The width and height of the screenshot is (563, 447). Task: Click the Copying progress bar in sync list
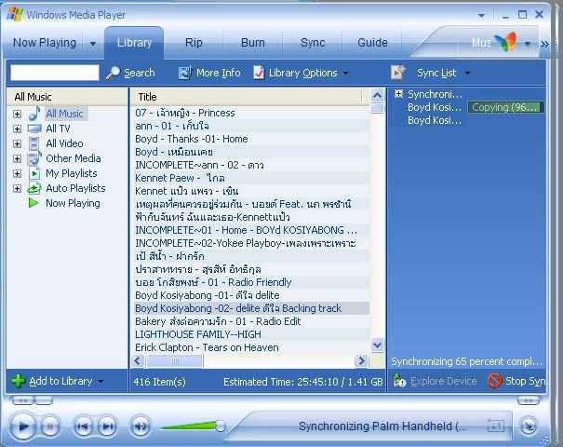tap(505, 107)
